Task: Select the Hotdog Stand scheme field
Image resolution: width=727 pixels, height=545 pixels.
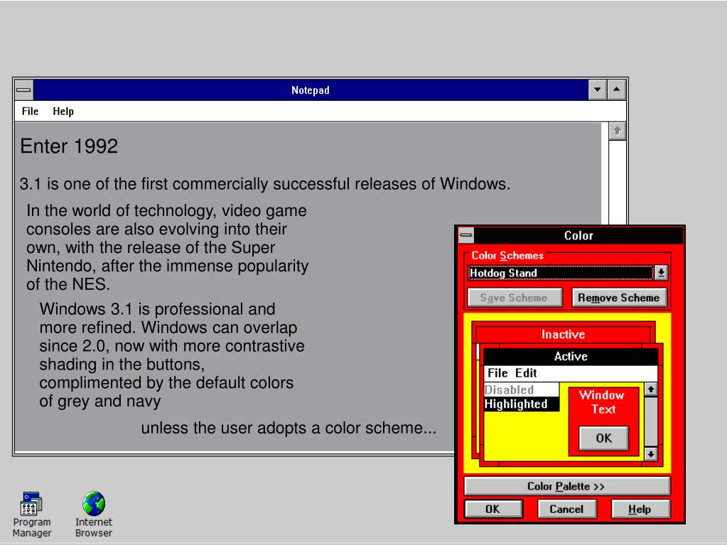Action: coord(560,273)
